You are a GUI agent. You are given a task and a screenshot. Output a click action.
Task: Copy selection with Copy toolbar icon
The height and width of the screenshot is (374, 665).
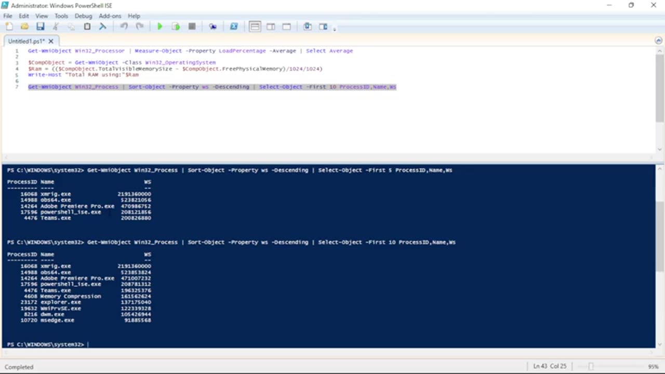tap(71, 26)
